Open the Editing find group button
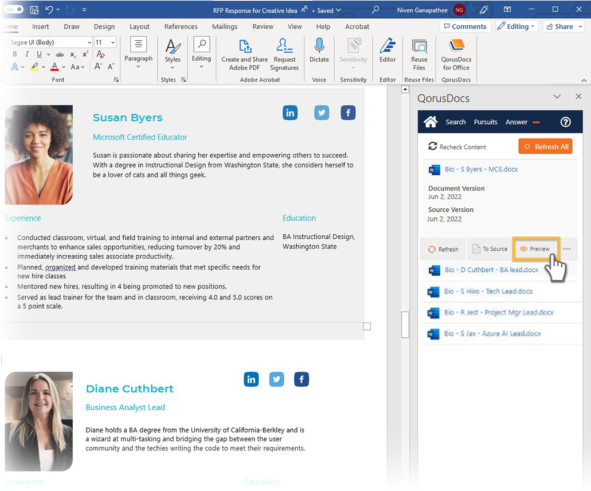 coord(201,53)
